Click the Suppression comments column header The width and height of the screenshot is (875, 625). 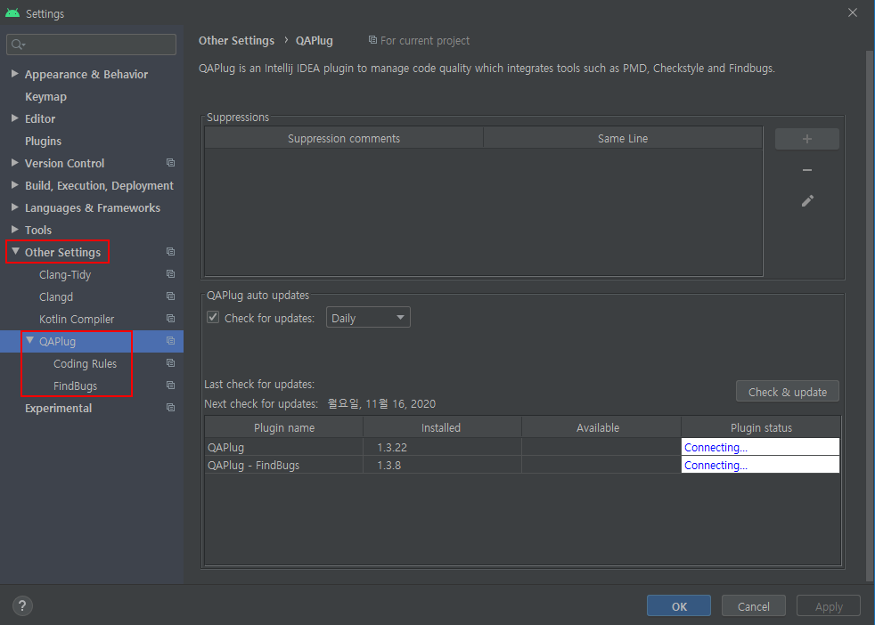[344, 138]
